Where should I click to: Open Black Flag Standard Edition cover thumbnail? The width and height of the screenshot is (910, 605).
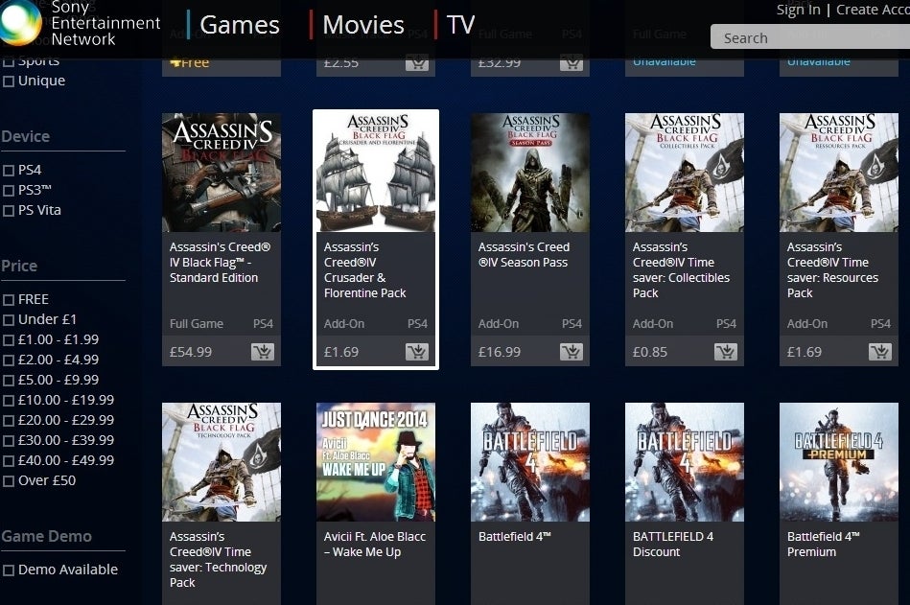pyautogui.click(x=222, y=173)
